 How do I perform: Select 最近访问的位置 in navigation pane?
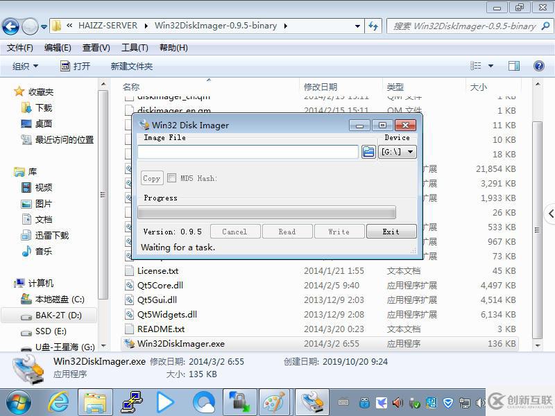coord(65,139)
